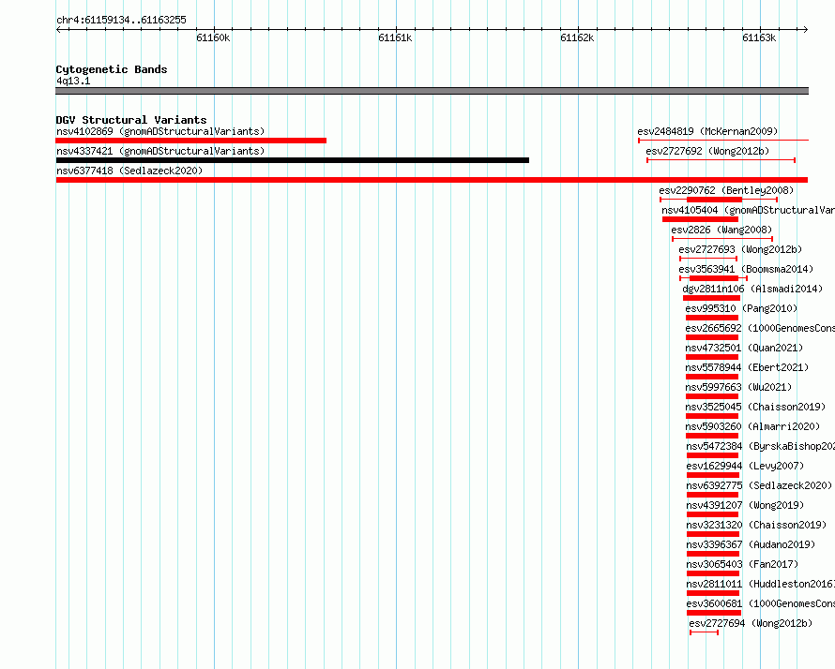Click the 4q13.1 cytogenetic band bar

(432, 91)
